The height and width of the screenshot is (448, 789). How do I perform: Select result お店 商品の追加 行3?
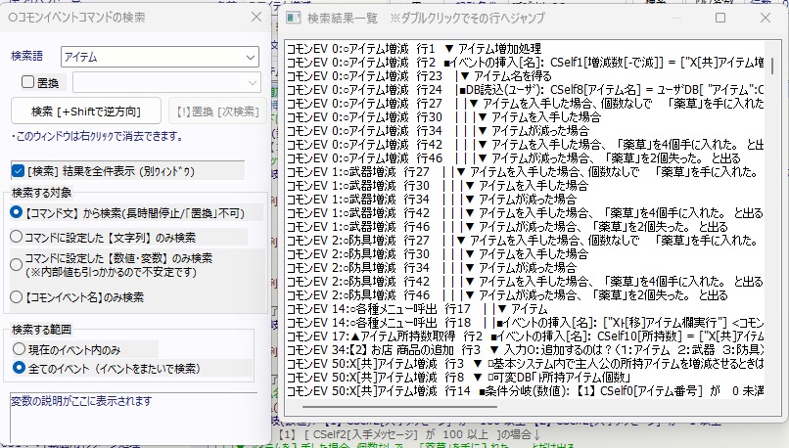pos(526,350)
